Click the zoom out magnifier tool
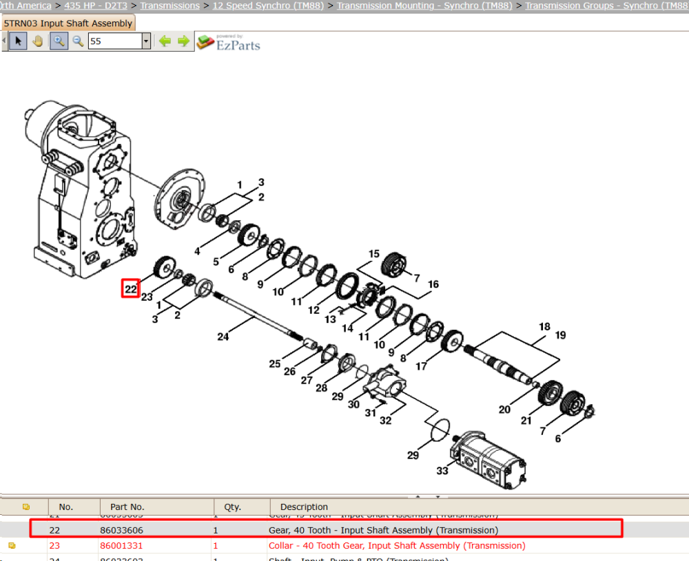Image resolution: width=689 pixels, height=561 pixels. tap(79, 41)
